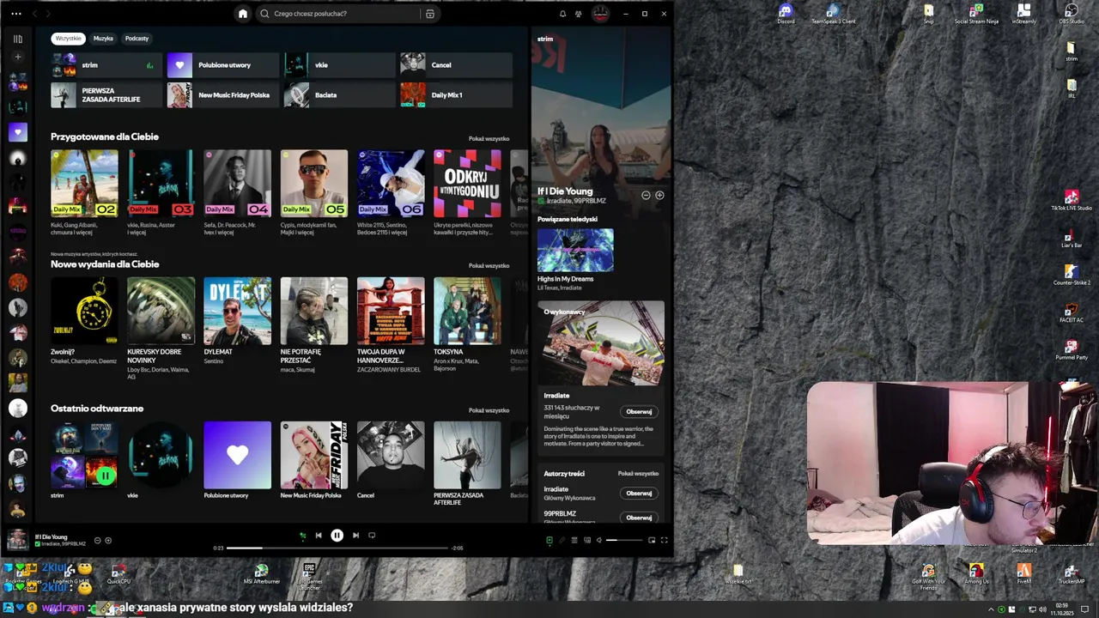Open Among Us desktop shortcut
The width and height of the screenshot is (1099, 618).
tap(975, 573)
